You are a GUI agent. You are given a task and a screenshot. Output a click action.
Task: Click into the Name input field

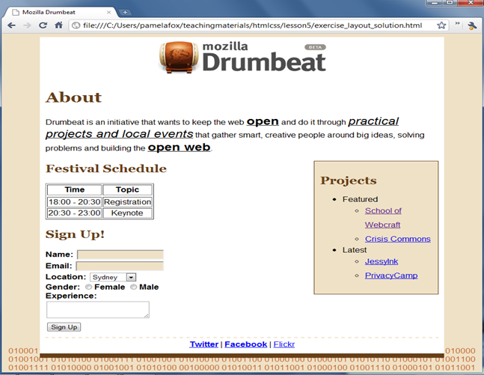coord(120,254)
